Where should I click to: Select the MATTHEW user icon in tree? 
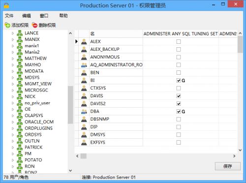click(x=20, y=59)
